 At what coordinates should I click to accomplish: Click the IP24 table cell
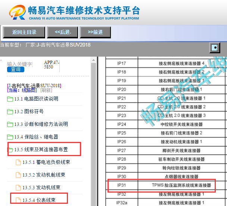122,124
